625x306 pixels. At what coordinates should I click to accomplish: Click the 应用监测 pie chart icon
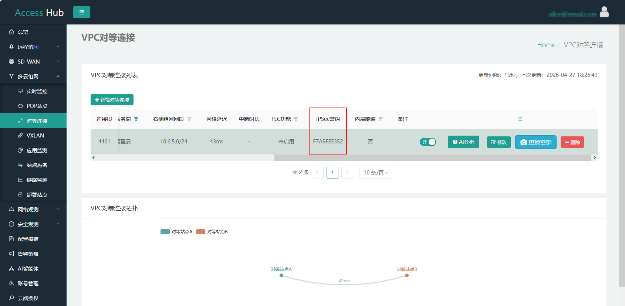tap(20, 150)
